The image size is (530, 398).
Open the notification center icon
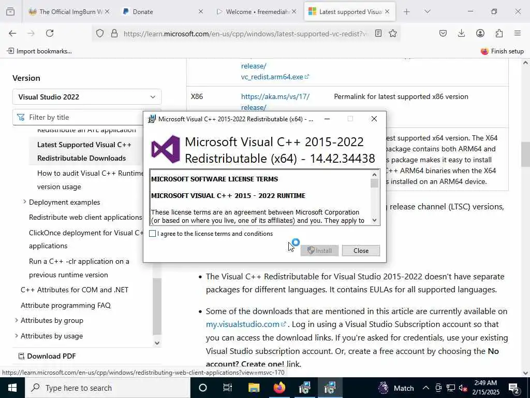coord(514,388)
